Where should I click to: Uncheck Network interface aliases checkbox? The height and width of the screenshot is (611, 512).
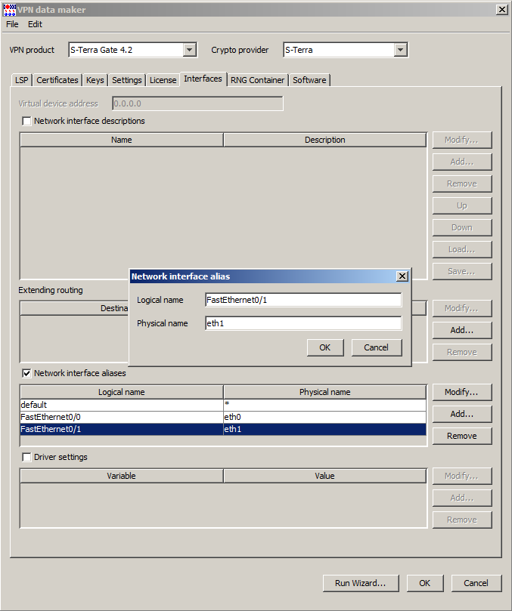tap(27, 373)
